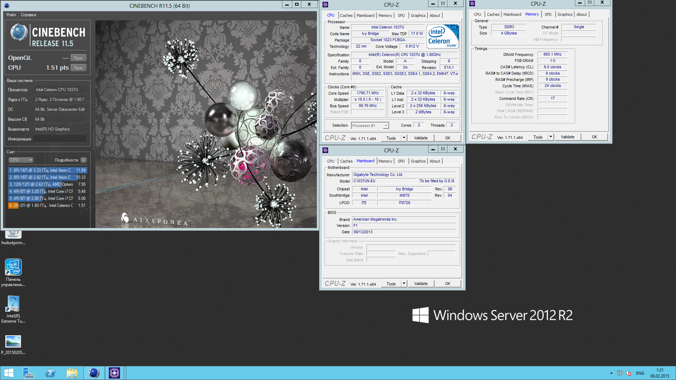Switch to Cinebench taskbar icon
Viewport: 676px width, 380px height.
click(x=94, y=373)
